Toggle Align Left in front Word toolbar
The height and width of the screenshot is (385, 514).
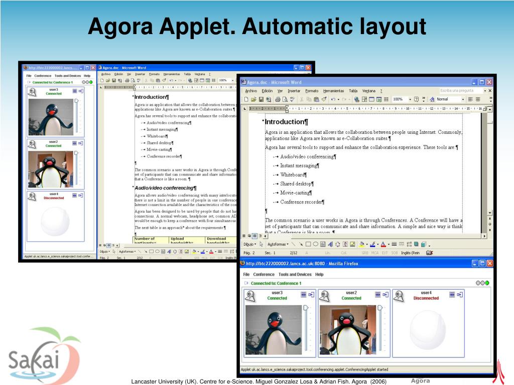pyautogui.click(x=470, y=99)
